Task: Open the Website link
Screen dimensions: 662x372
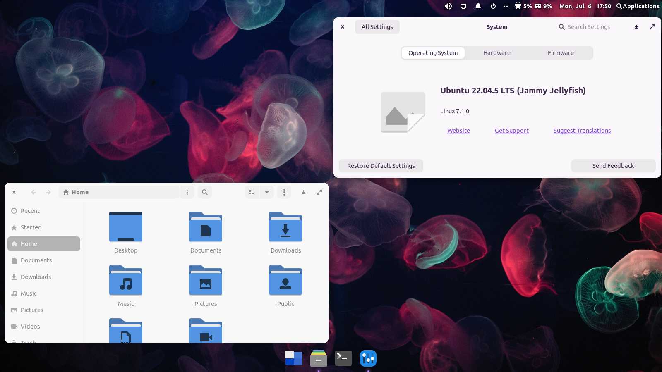Action: pos(458,131)
